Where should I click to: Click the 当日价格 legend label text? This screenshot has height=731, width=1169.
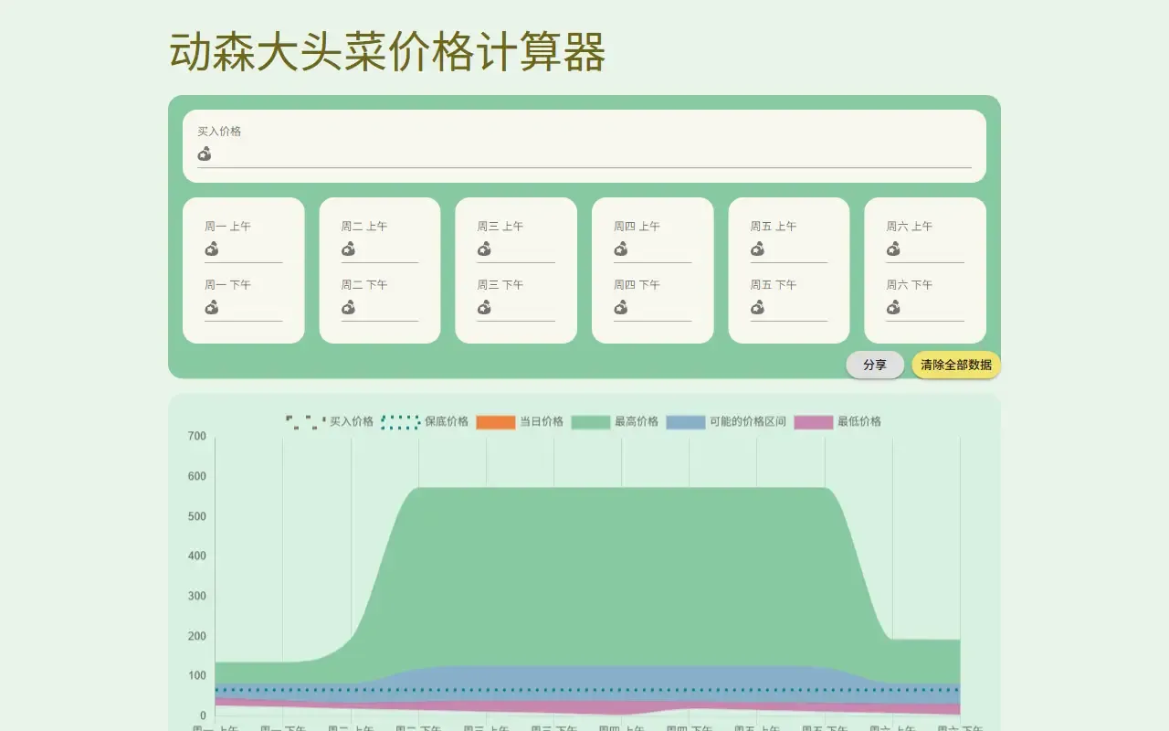(542, 422)
